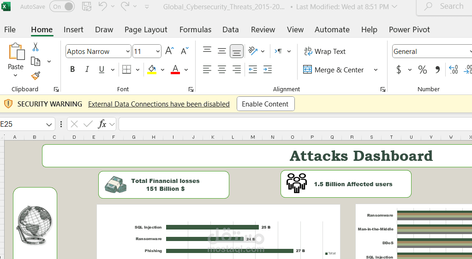Click the text direction icon

click(x=278, y=51)
